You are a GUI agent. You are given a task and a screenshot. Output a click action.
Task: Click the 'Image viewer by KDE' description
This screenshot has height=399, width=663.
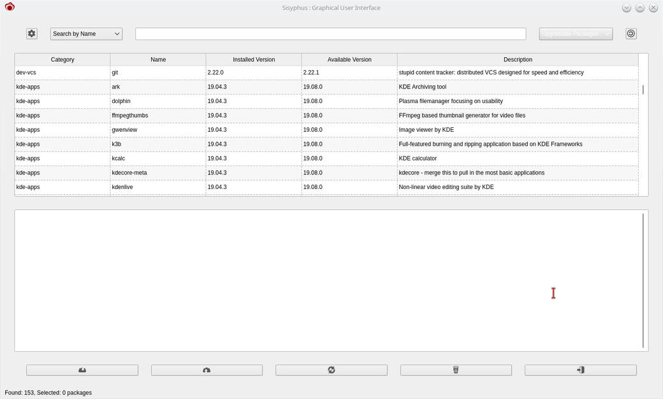pyautogui.click(x=426, y=130)
